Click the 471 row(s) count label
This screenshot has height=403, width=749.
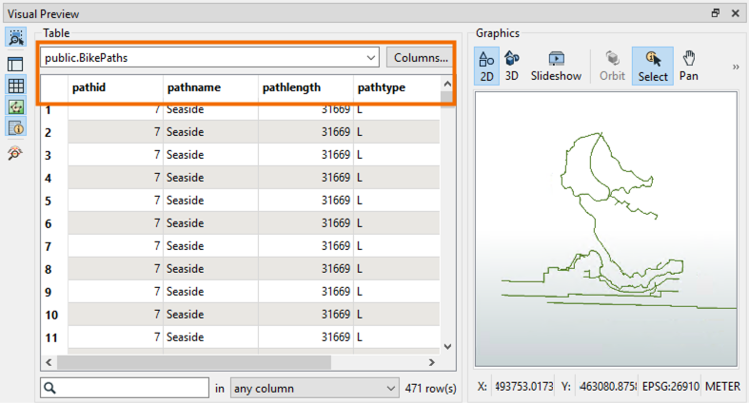pos(430,388)
